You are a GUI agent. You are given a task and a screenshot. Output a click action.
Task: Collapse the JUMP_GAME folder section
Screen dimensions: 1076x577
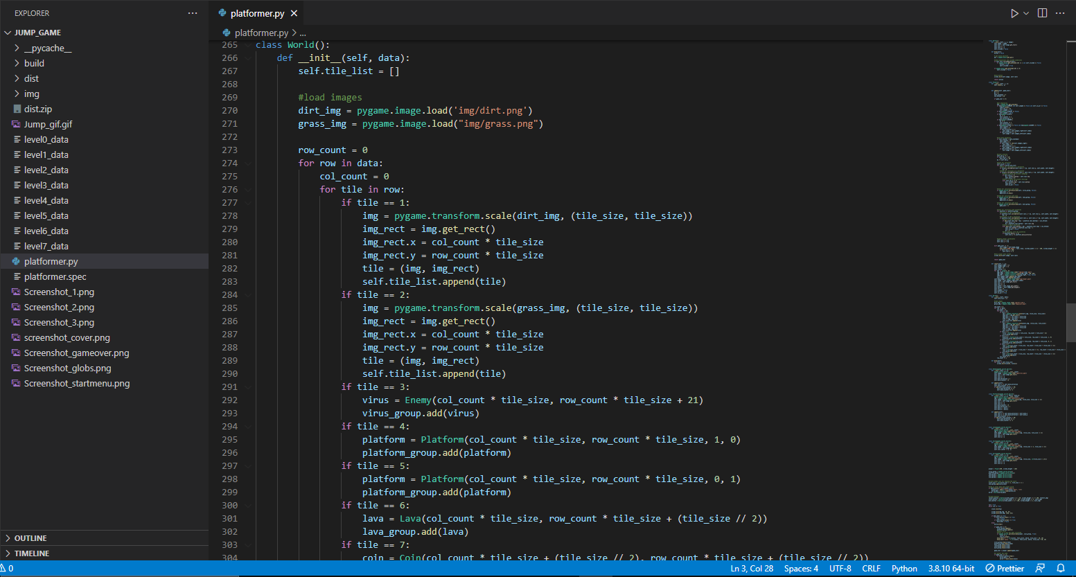click(37, 33)
